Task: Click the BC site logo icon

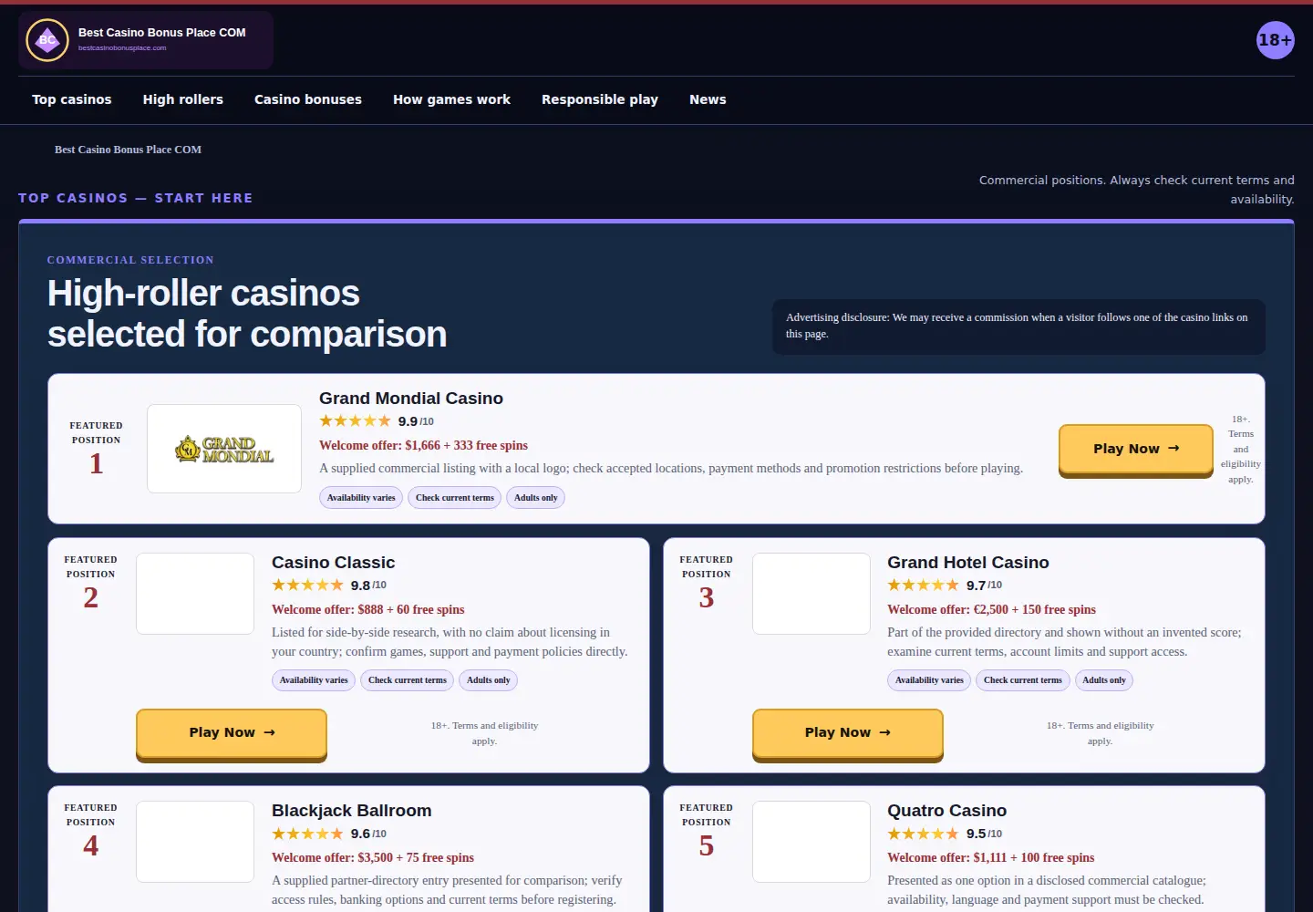Action: pyautogui.click(x=47, y=40)
